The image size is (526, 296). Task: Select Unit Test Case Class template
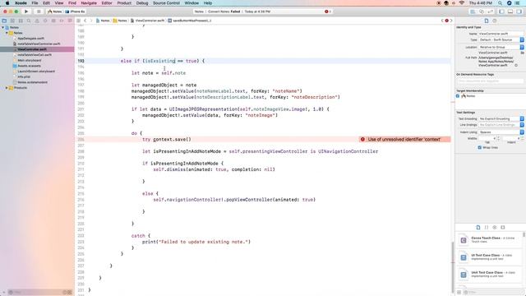point(490,274)
